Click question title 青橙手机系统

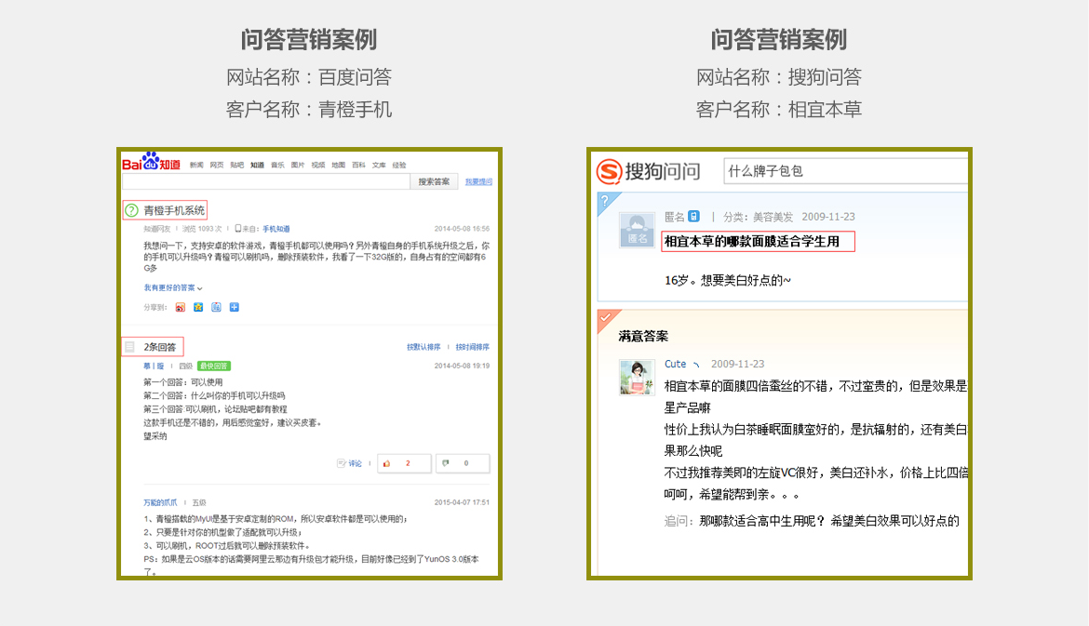[174, 210]
